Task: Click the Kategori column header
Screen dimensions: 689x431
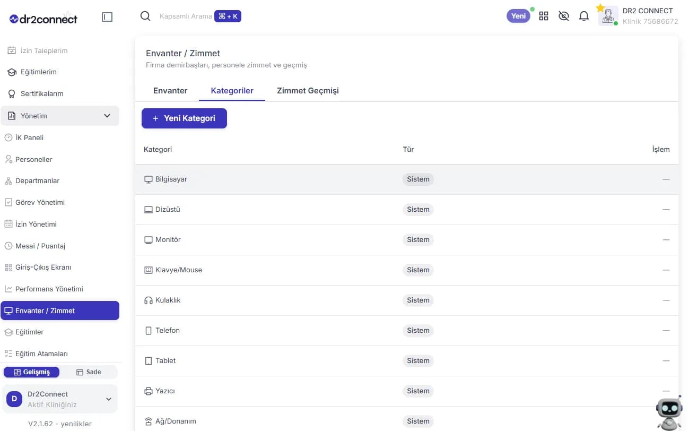Action: 158,149
